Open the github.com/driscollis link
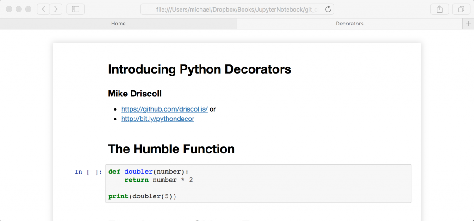The width and height of the screenshot is (474, 221). coord(164,109)
